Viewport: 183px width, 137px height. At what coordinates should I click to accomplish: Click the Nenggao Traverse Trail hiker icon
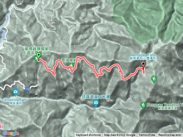coord(143,106)
